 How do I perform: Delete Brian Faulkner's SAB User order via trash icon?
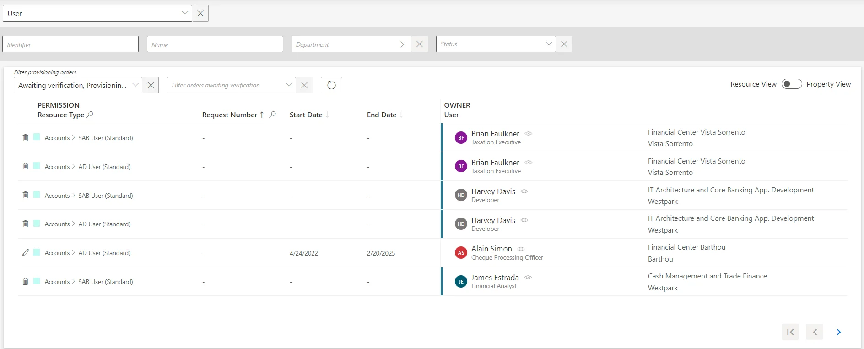tap(26, 137)
